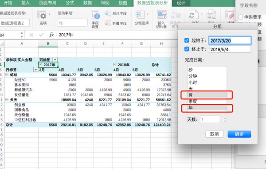Switch to the 插入 ribbon tab
Screen dimensions: 266x169
[x=26, y=3]
